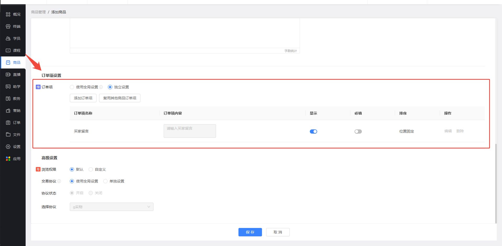502x246 pixels.
Task: Enable the 必填 switch for 买家留言
Action: tap(358, 131)
